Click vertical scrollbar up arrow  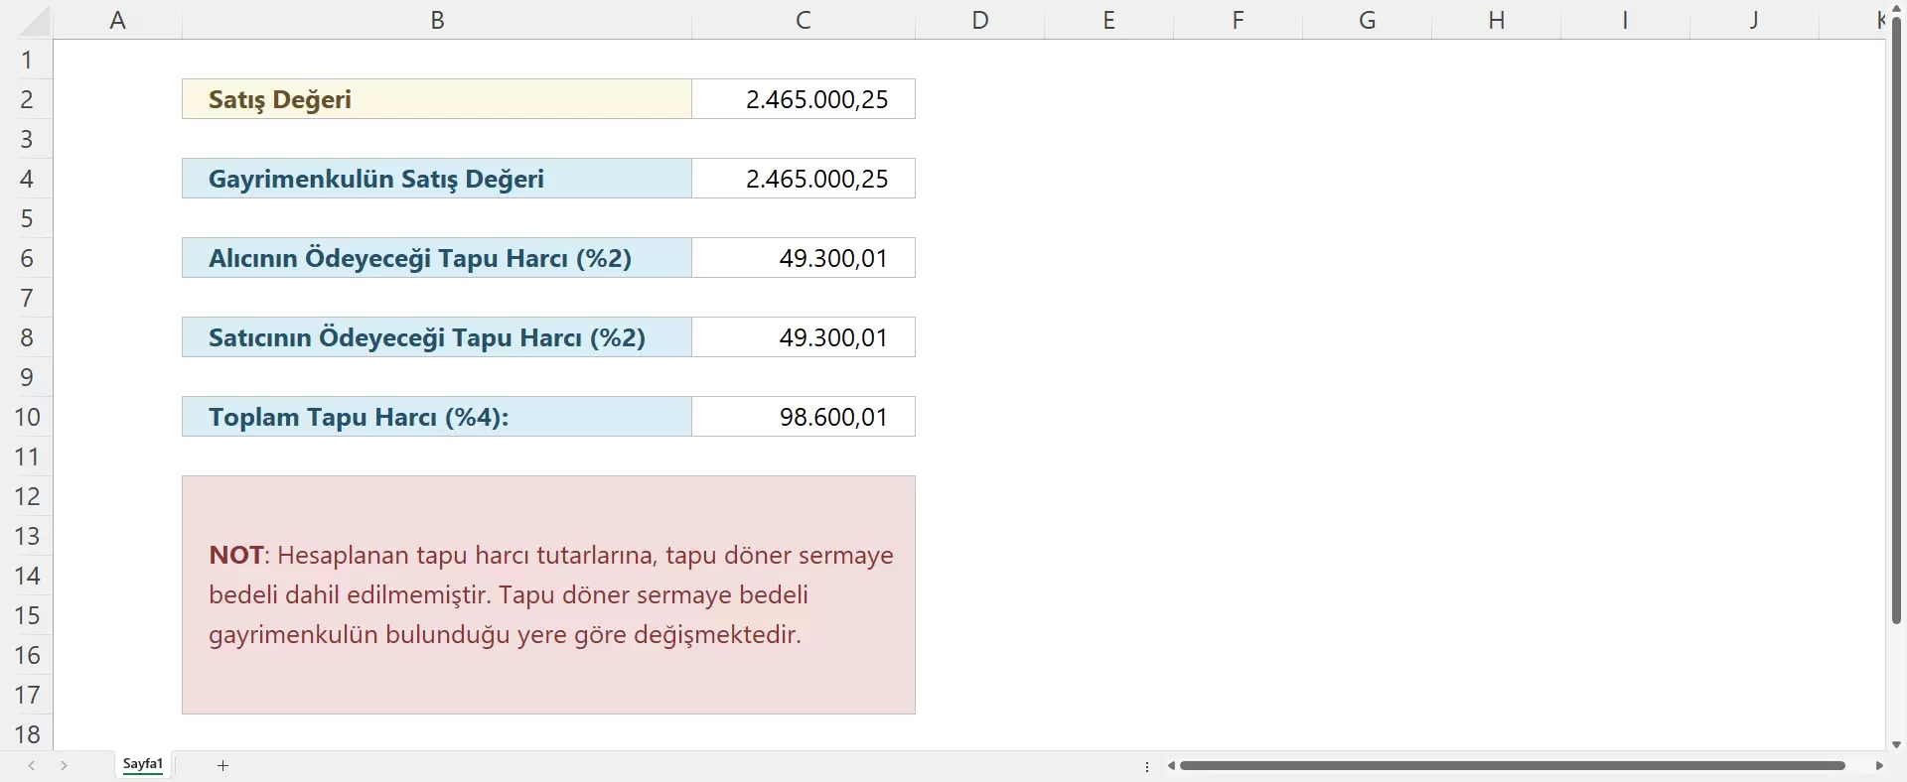pos(1896,8)
